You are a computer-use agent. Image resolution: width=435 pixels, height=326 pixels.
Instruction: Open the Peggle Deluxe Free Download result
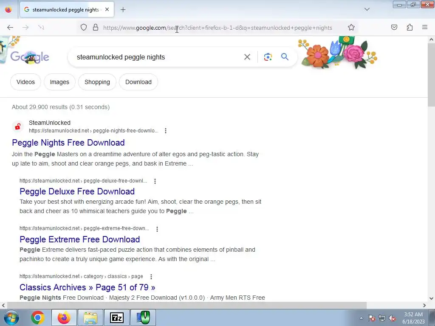[77, 191]
